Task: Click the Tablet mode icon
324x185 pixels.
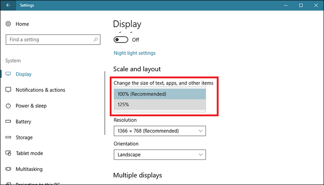Action: [8, 153]
